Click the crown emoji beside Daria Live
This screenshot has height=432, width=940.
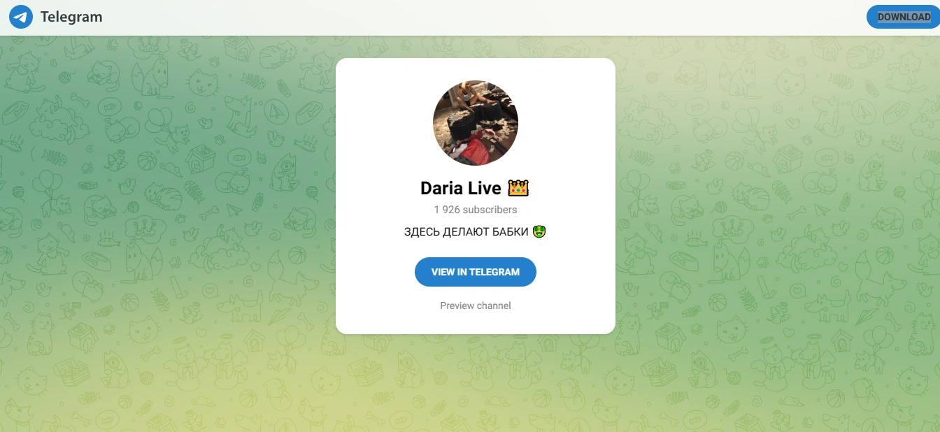click(518, 188)
